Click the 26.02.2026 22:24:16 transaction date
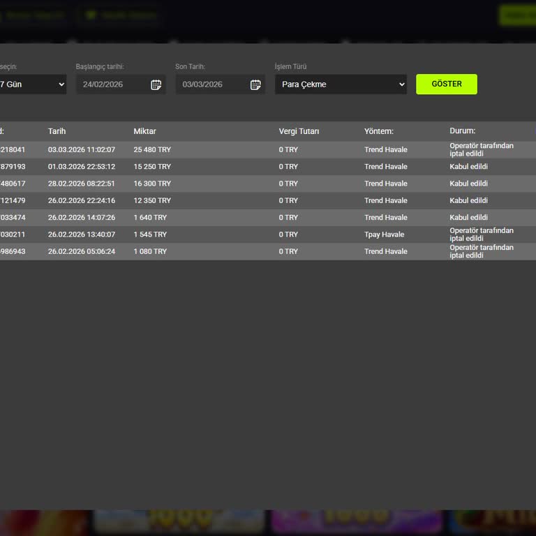The image size is (536, 536). 82,200
